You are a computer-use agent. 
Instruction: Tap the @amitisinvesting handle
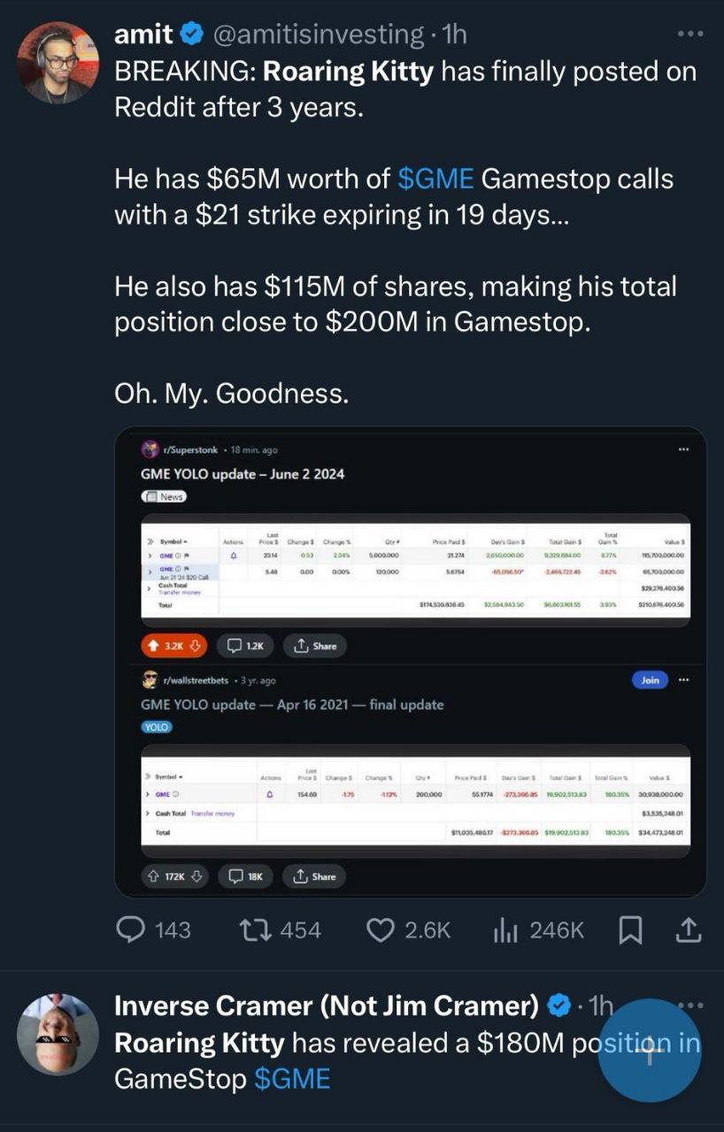point(317,34)
